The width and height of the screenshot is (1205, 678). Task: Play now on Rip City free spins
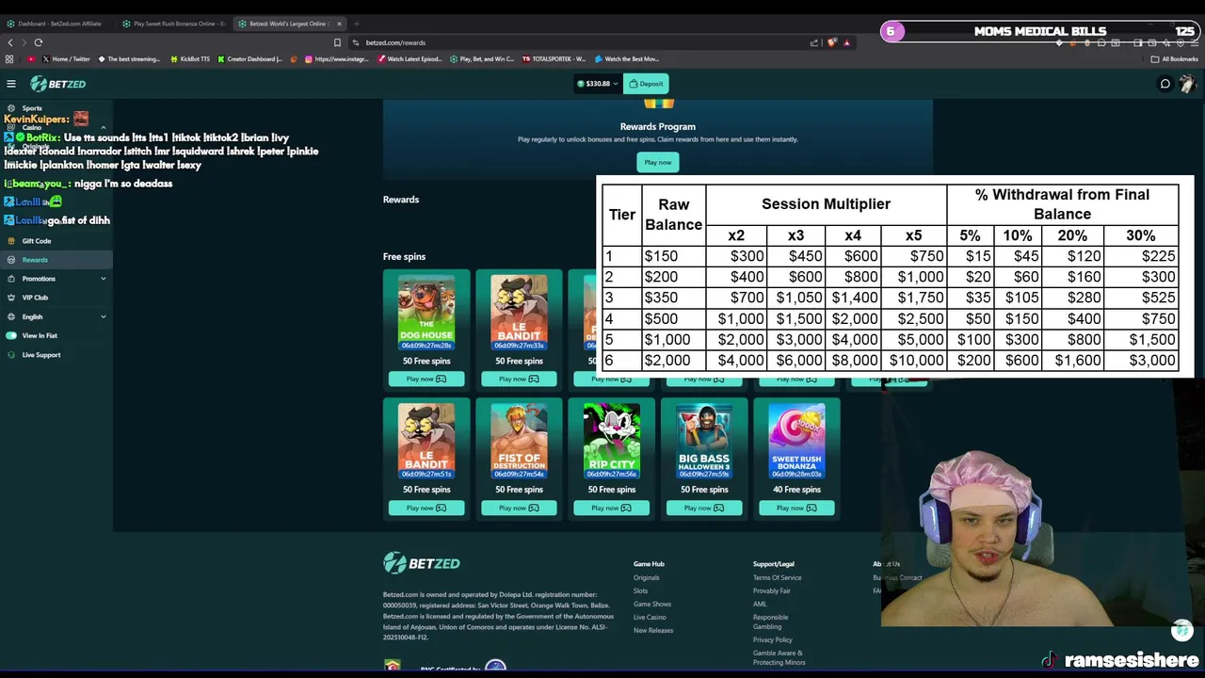pos(612,508)
